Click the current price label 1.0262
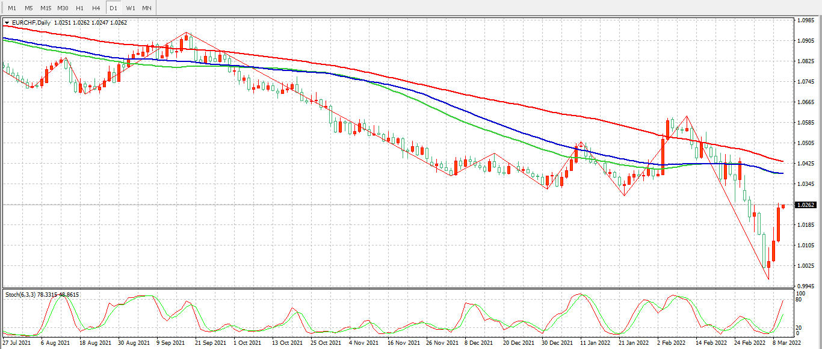Screen dimensions: 822x349 (806, 205)
